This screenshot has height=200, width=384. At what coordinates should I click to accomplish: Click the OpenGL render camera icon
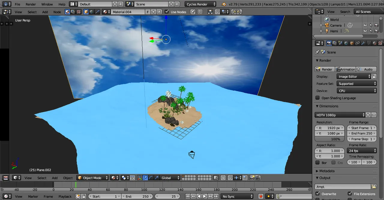(252, 178)
